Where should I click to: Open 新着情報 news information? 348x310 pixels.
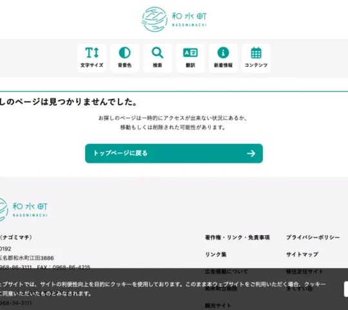[223, 58]
